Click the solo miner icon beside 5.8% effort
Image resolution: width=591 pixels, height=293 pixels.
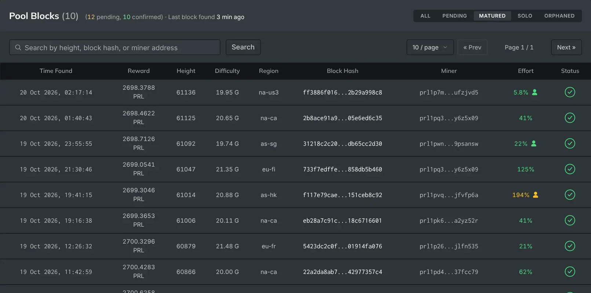pos(534,92)
